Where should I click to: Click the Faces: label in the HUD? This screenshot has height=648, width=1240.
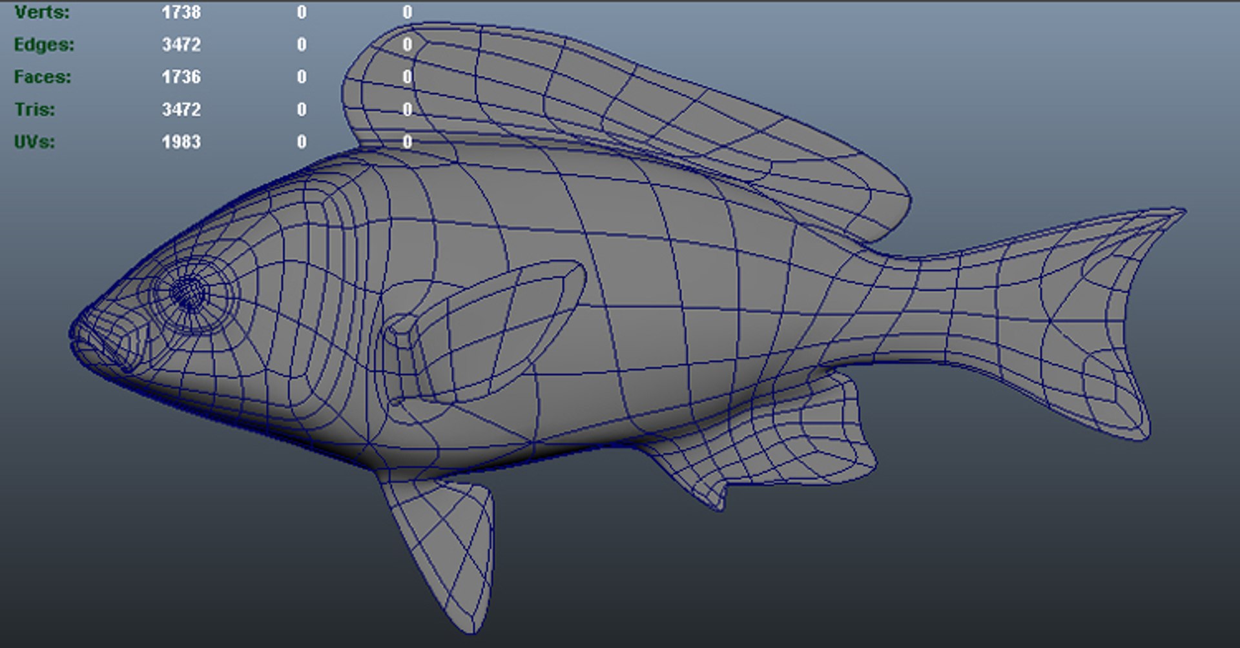[x=43, y=77]
